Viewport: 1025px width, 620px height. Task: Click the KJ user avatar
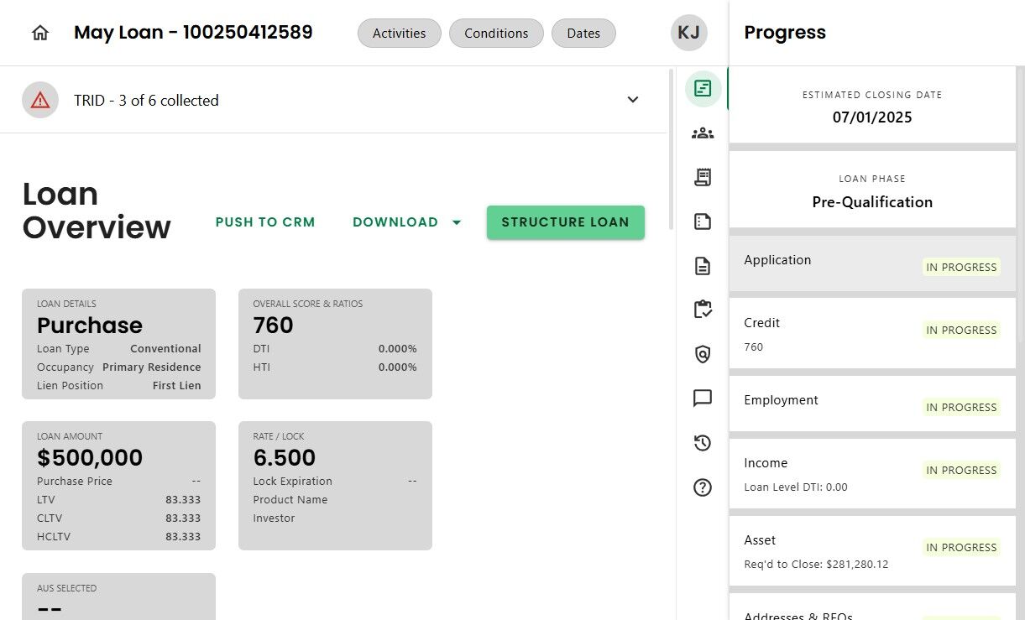(688, 33)
